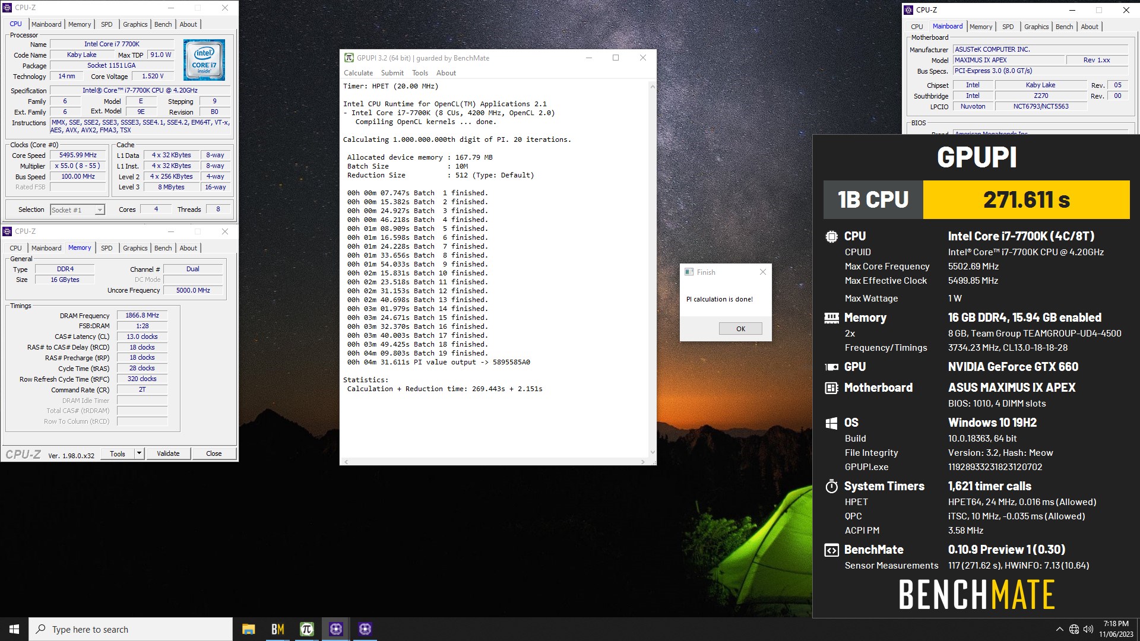Screen dimensions: 1140x641
Task: Click CPU-Z Mainboard window title icon
Action: click(908, 9)
